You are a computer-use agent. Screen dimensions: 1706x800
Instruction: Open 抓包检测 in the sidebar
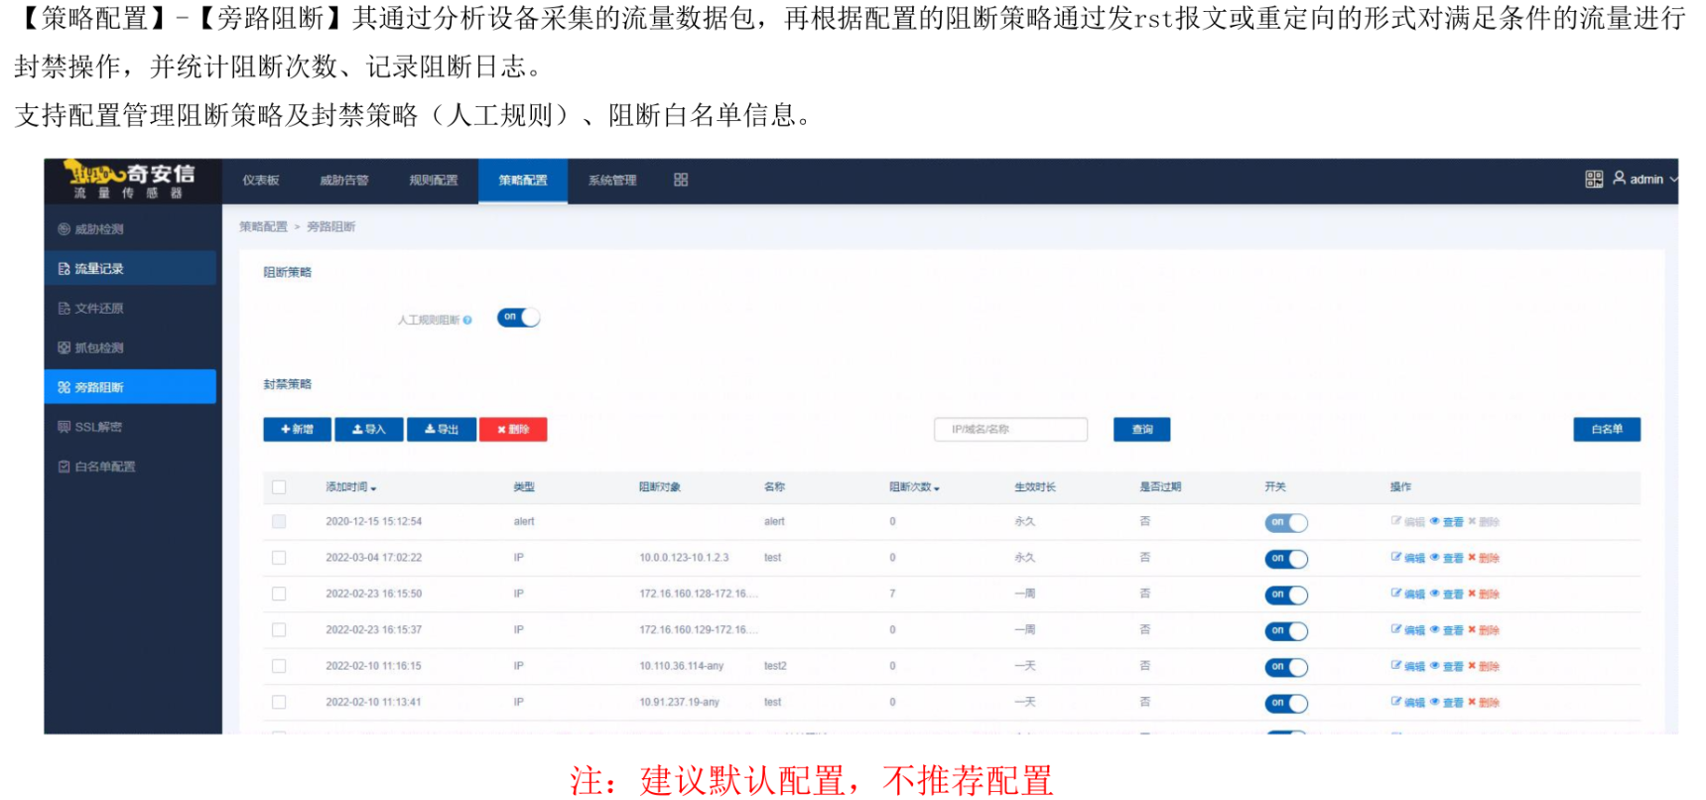130,347
